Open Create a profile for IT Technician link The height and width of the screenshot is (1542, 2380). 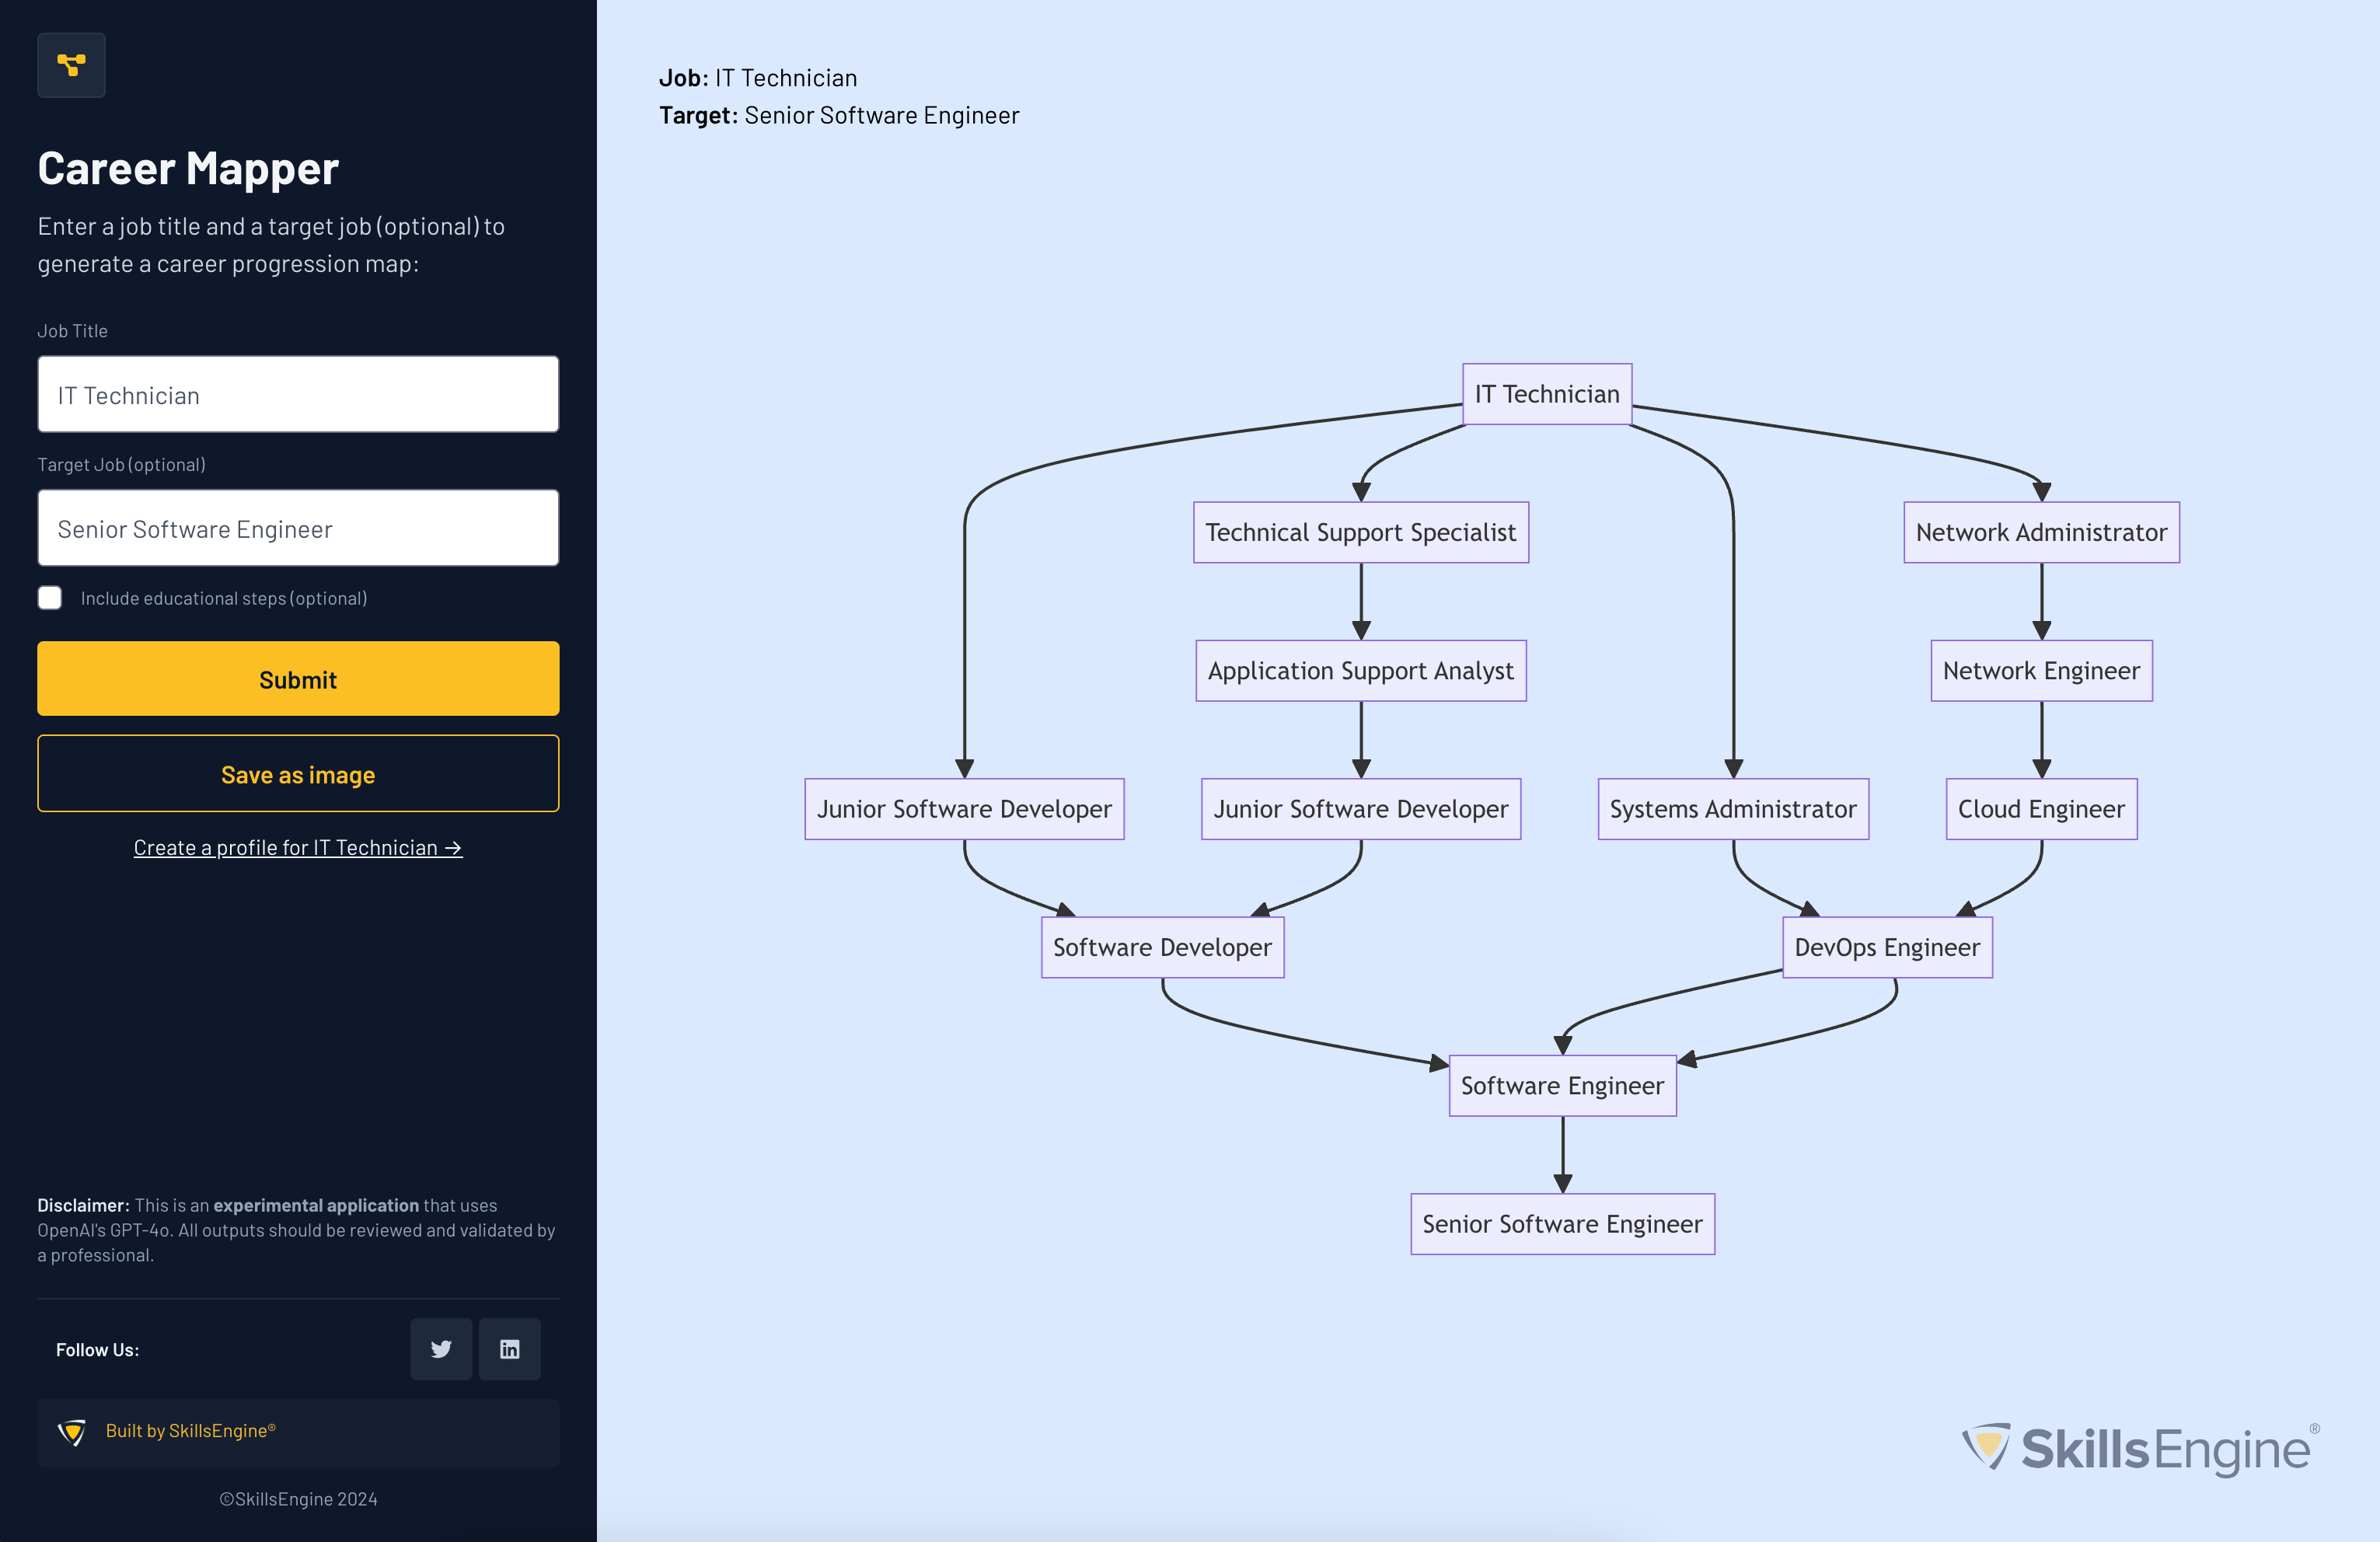(298, 847)
